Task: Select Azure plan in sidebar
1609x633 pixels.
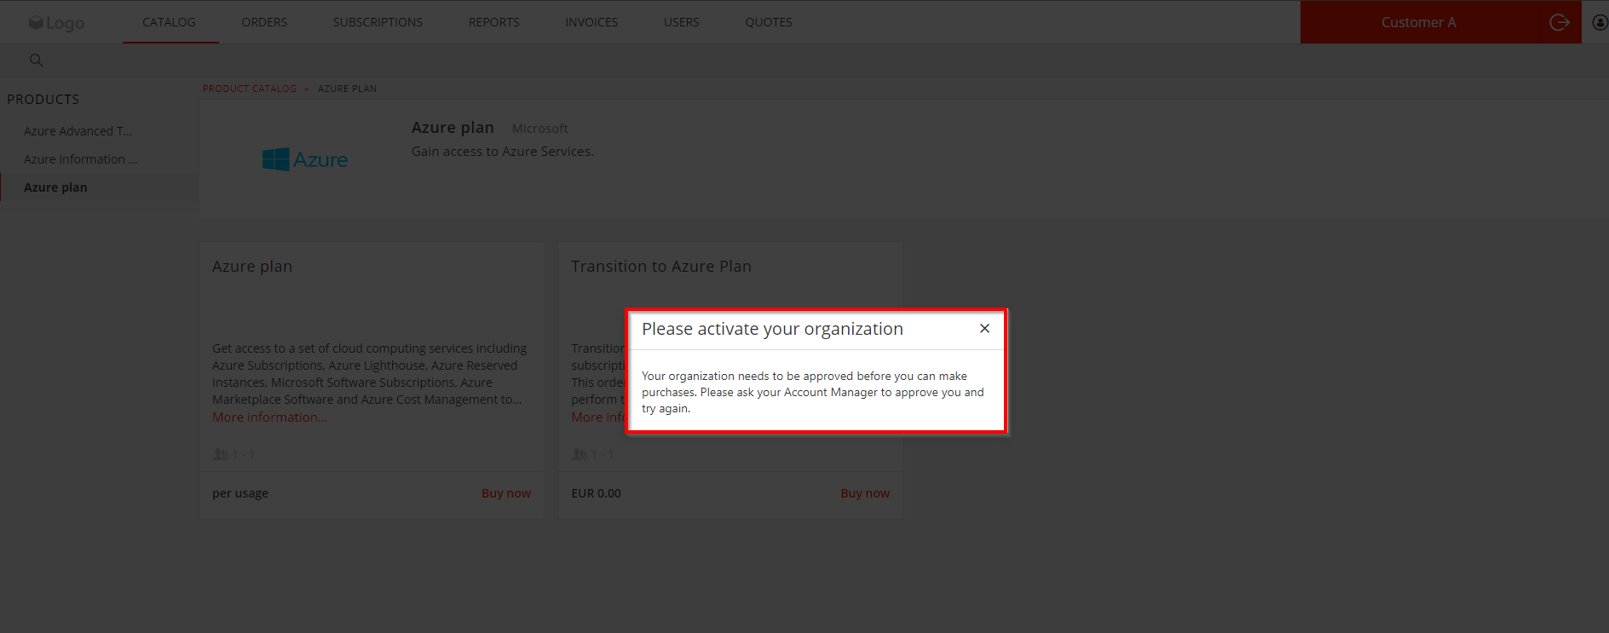Action: [55, 187]
